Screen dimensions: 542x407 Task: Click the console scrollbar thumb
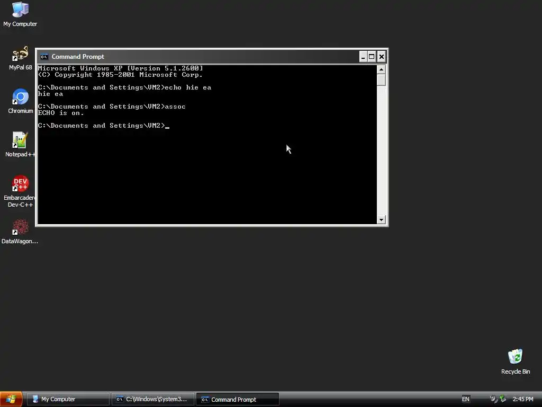381,80
